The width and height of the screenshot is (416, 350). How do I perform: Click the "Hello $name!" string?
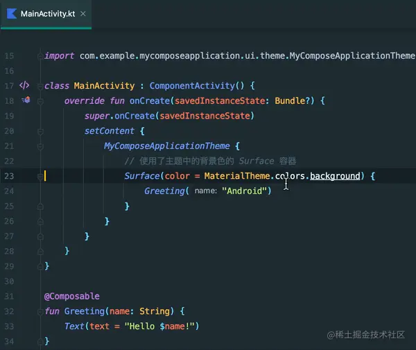pos(160,326)
